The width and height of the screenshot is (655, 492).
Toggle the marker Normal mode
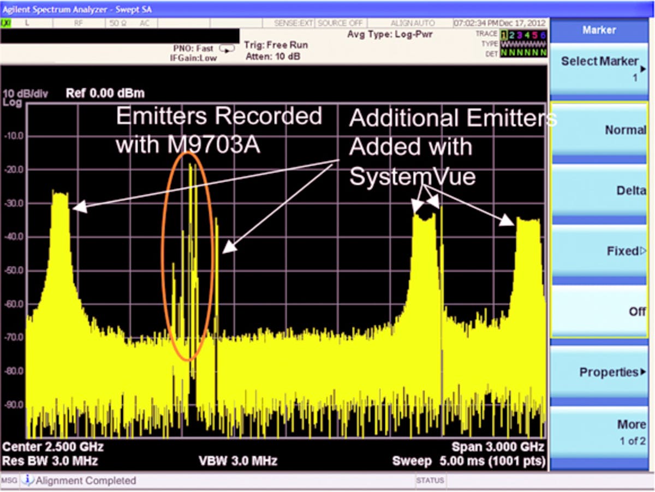pos(599,130)
